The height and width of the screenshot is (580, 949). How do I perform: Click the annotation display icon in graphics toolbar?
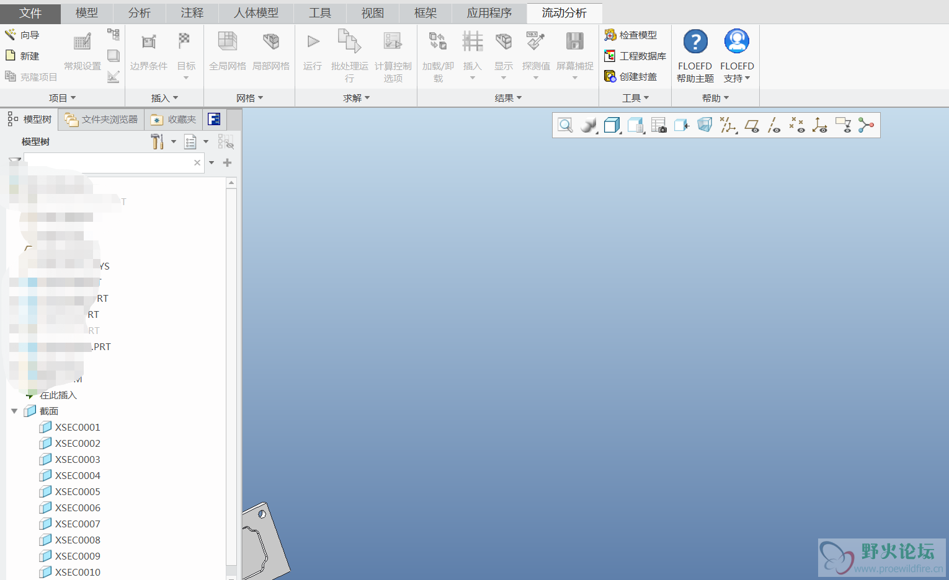click(843, 125)
